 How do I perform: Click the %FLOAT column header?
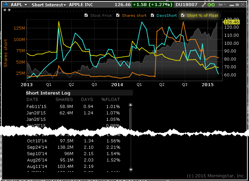pos(111,100)
